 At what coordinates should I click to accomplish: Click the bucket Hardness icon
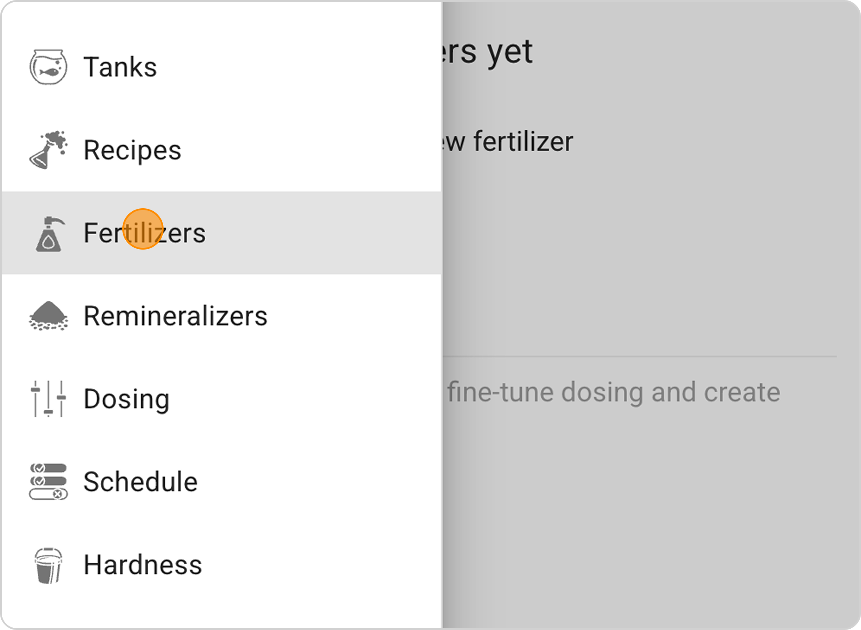[48, 565]
